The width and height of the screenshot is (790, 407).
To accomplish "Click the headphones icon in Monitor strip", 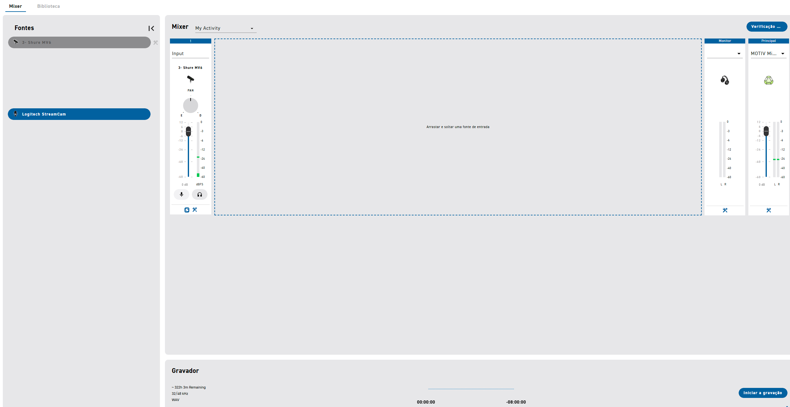I will (725, 80).
